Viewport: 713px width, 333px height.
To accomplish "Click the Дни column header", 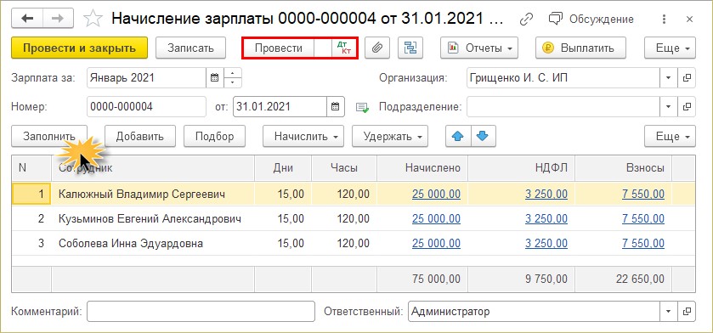I will 283,168.
